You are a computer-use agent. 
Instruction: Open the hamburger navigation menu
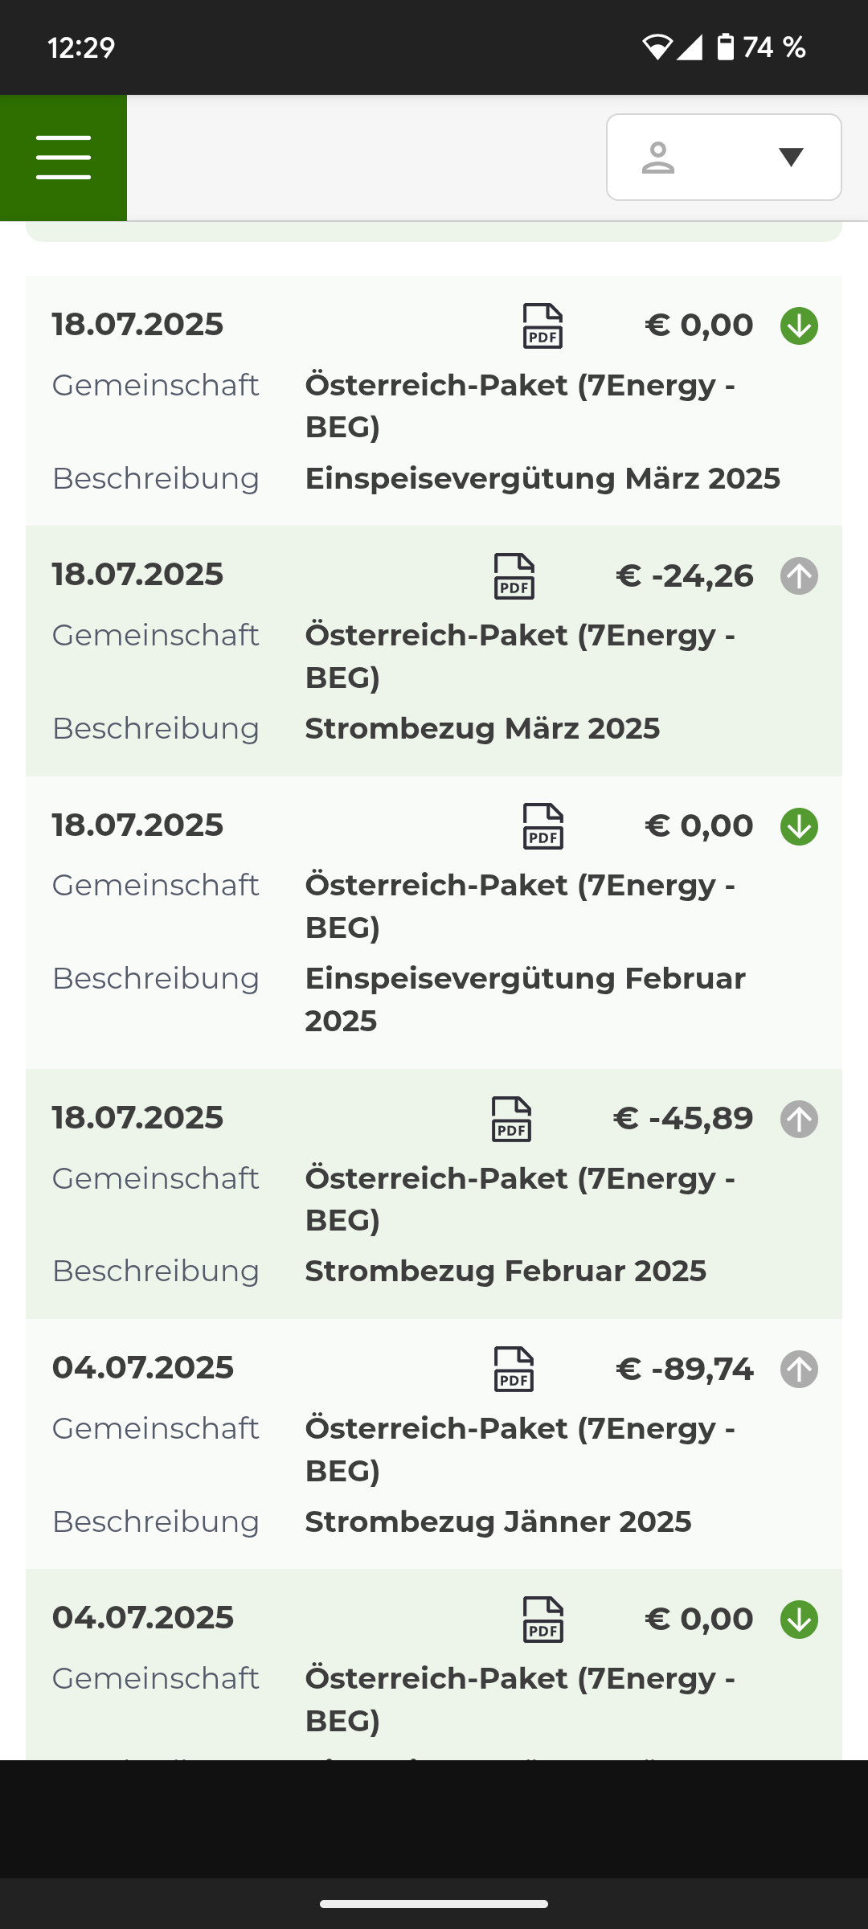click(63, 158)
